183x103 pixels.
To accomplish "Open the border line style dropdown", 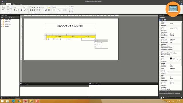I will pos(43,10).
